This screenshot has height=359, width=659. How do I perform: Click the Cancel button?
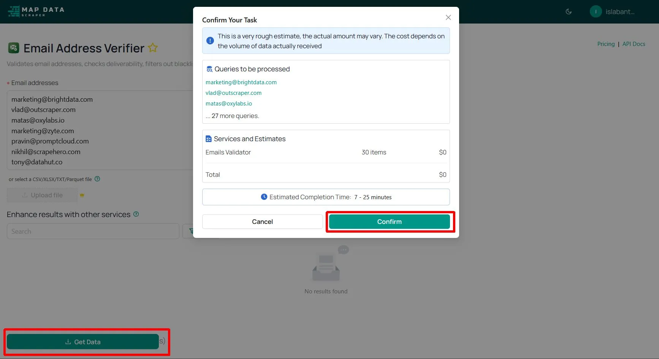pyautogui.click(x=263, y=222)
